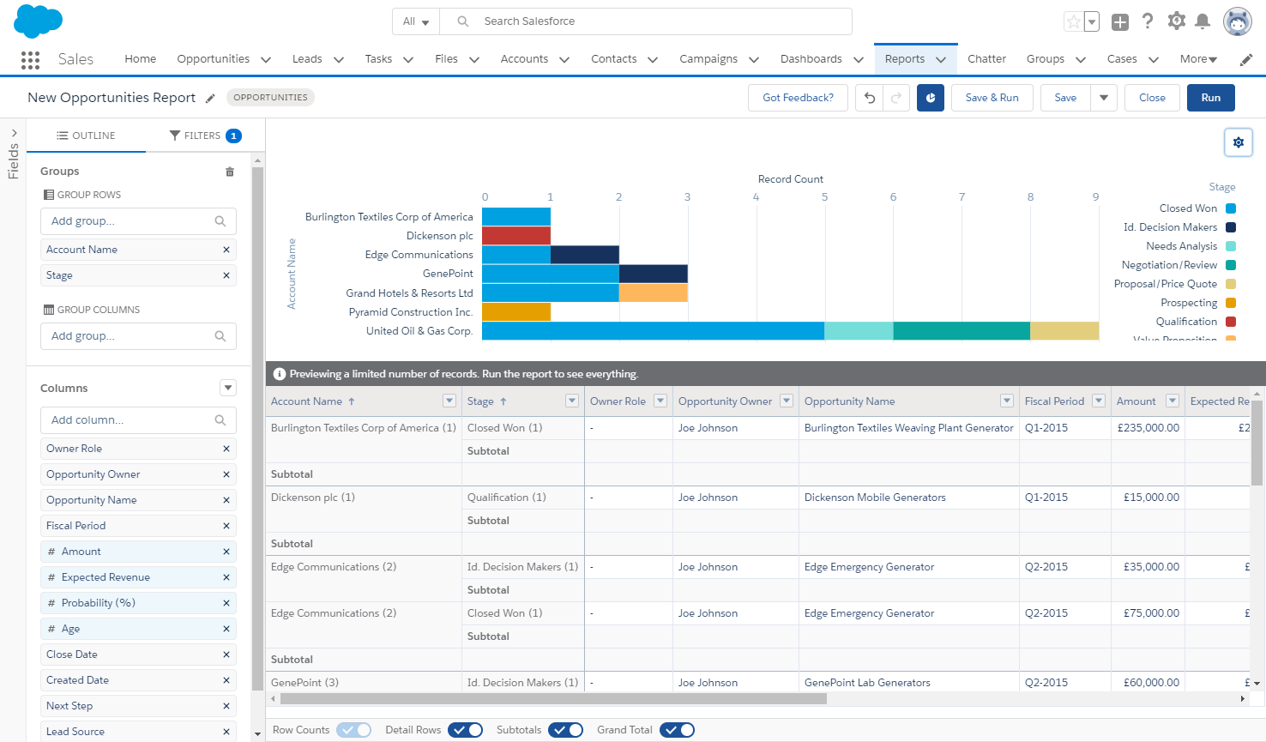Open Stage column header menu

pyautogui.click(x=572, y=401)
